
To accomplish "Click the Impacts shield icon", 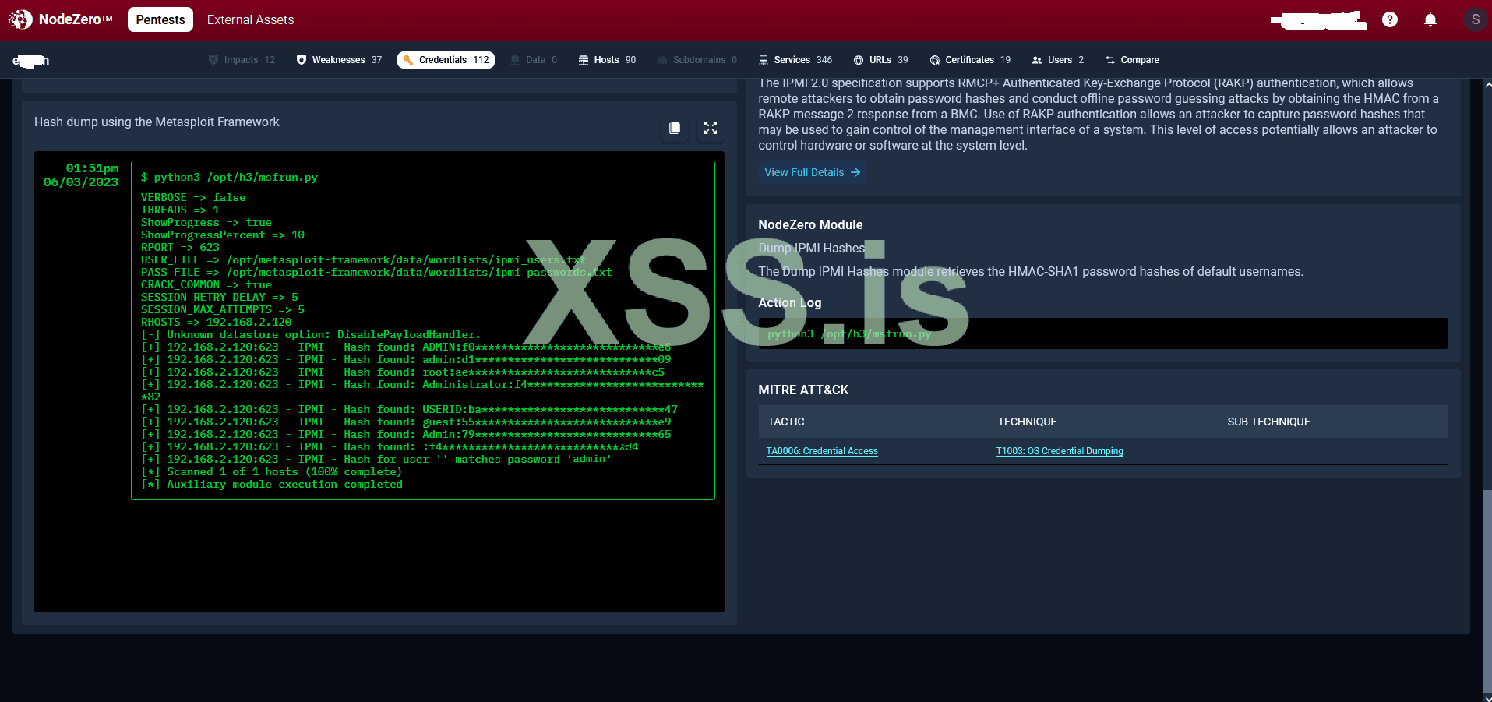I will 213,60.
